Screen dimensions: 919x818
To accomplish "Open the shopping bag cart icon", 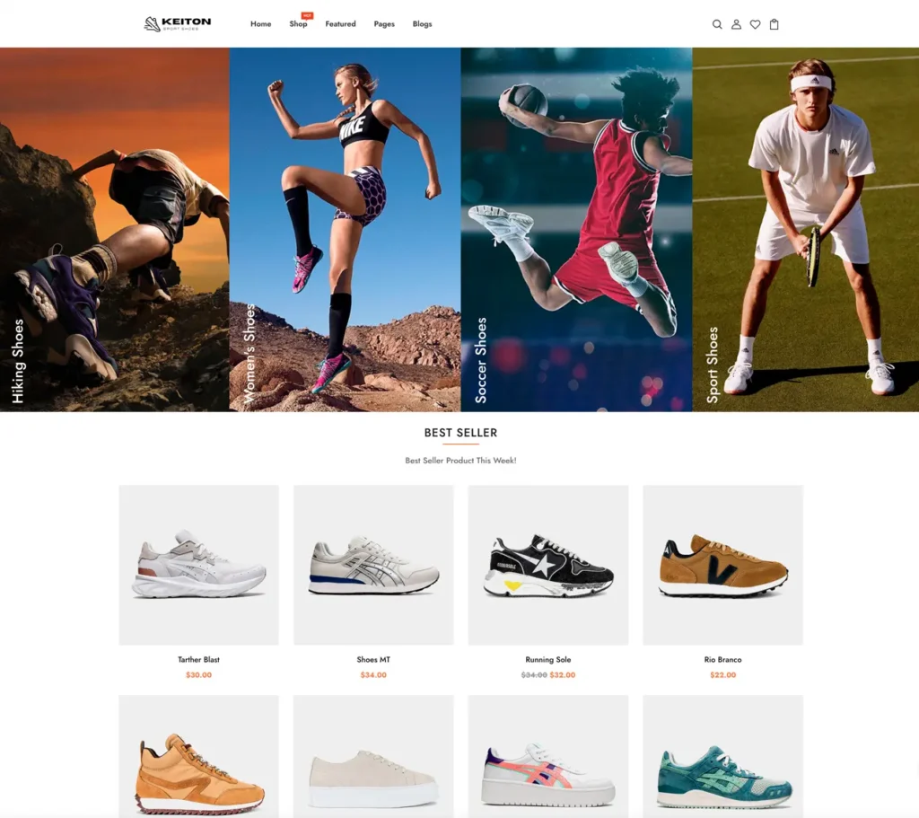I will [x=775, y=24].
